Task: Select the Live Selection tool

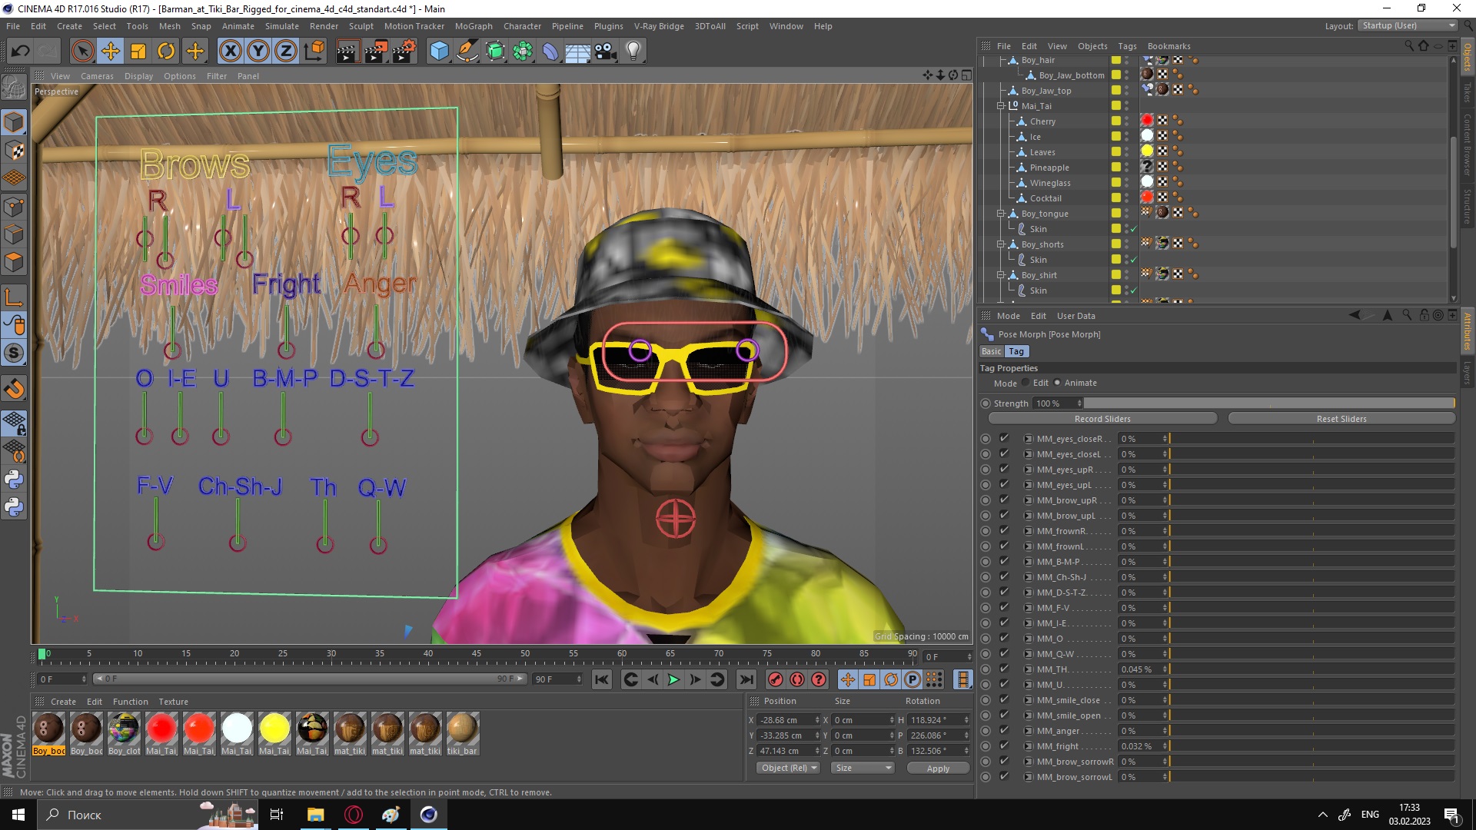Action: [x=82, y=51]
